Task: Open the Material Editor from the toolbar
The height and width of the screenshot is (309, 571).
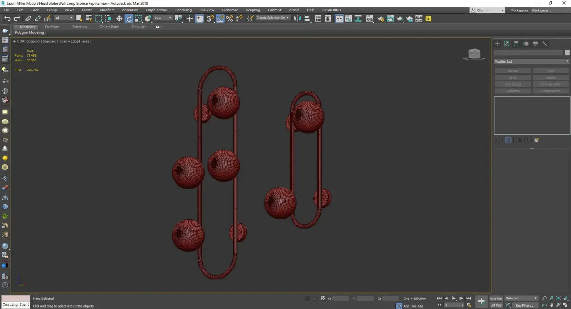Action: (369, 19)
